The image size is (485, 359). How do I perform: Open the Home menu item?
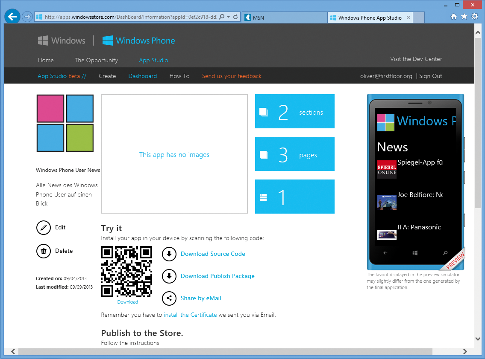[x=46, y=60]
